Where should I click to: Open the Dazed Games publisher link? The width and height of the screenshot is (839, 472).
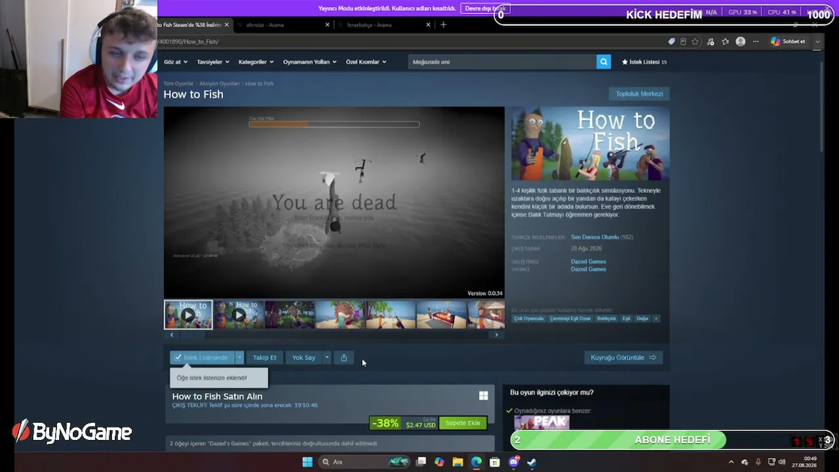point(589,269)
